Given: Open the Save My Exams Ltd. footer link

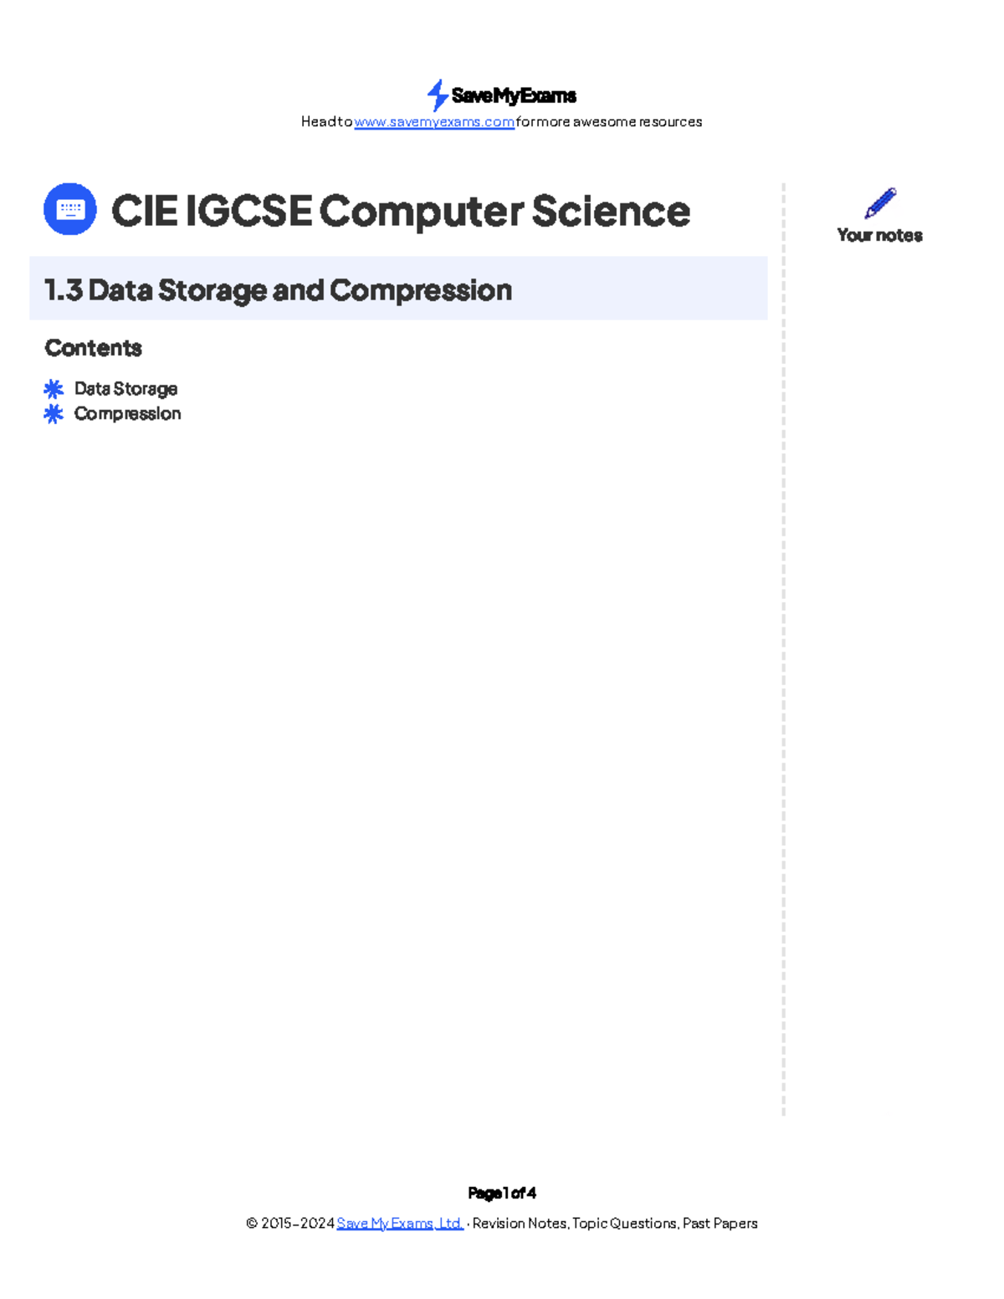Looking at the screenshot, I should click(x=400, y=1223).
